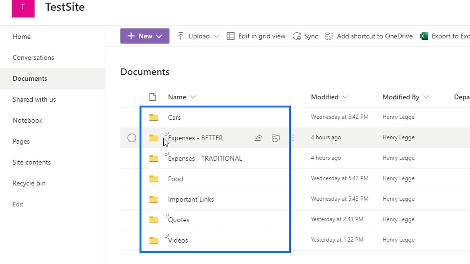This screenshot has height=264, width=470.
Task: Open Notebook from the sidebar
Action: click(28, 121)
